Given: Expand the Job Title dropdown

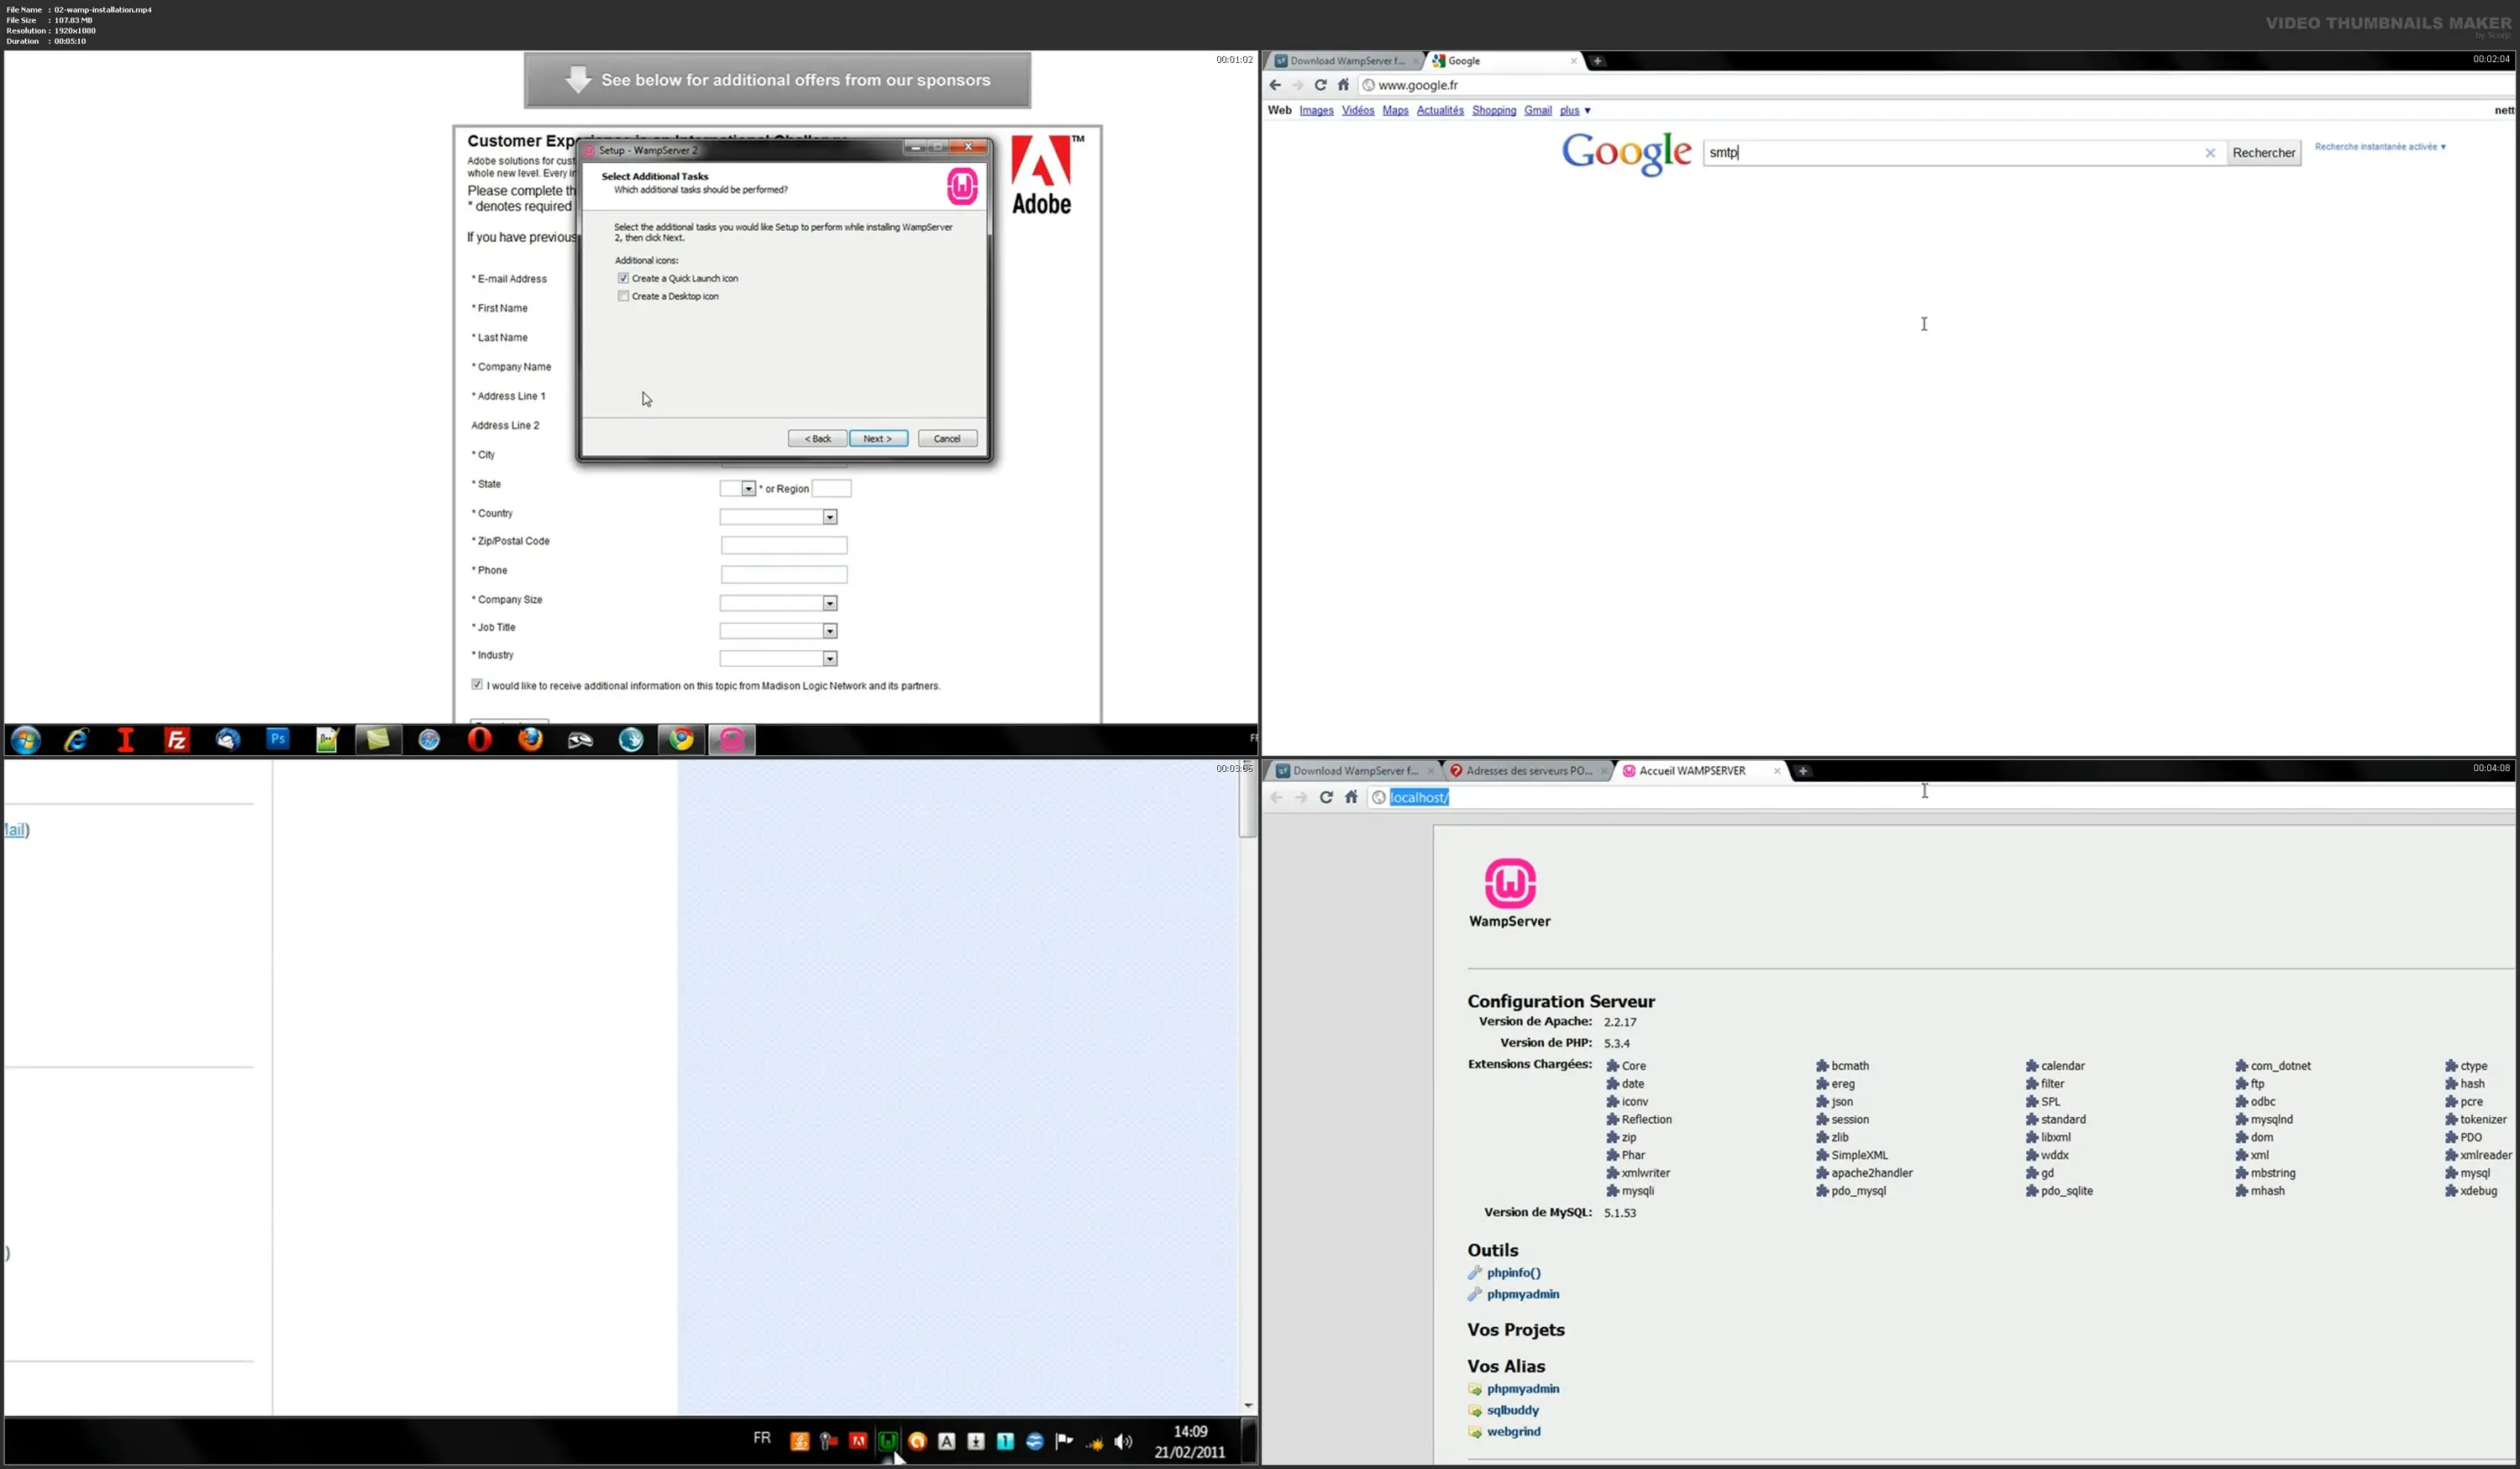Looking at the screenshot, I should (778, 631).
